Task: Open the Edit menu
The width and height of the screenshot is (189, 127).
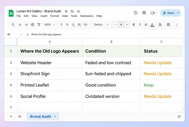Action: coord(26,16)
